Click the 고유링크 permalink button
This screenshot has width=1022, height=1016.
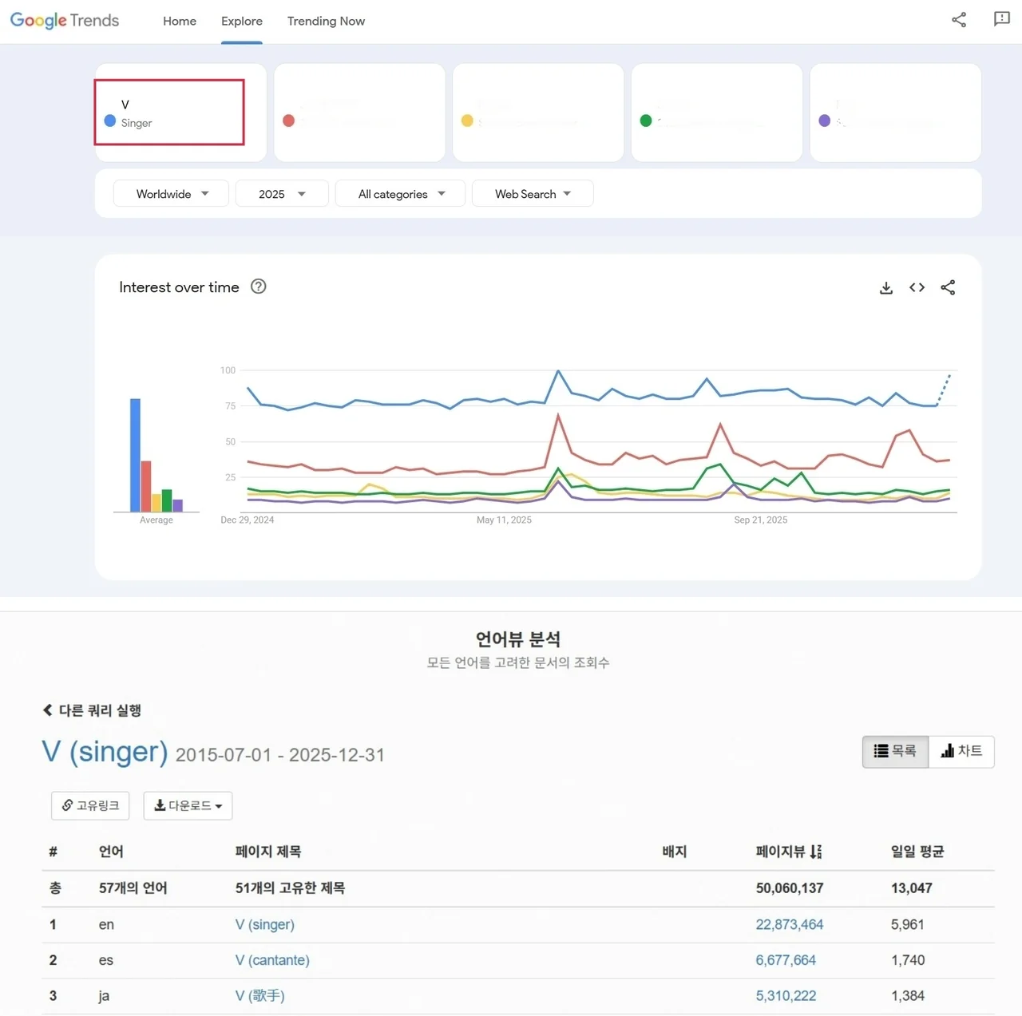click(90, 805)
